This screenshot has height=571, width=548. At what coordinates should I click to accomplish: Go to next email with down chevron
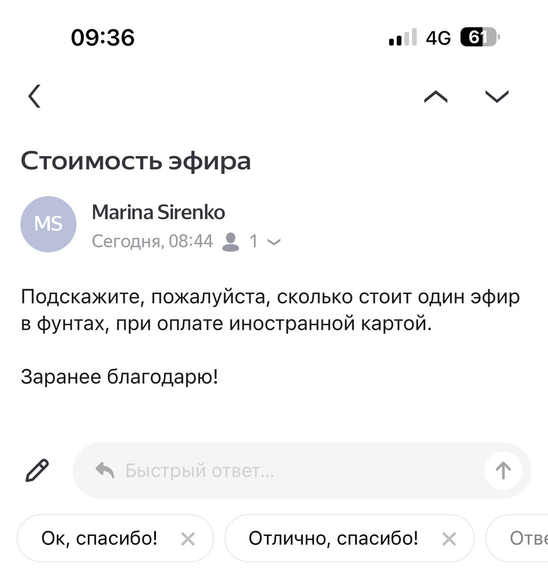pos(496,96)
